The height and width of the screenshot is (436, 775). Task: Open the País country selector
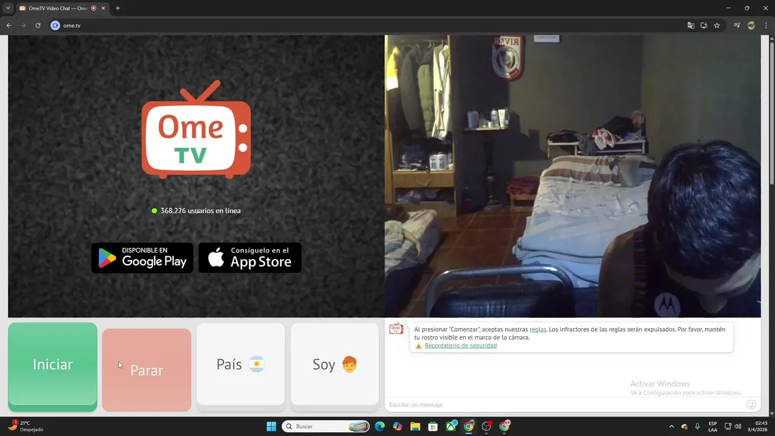tap(240, 364)
